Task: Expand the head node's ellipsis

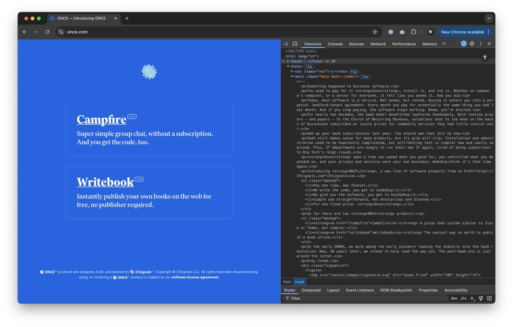Action: pyautogui.click(x=305, y=61)
